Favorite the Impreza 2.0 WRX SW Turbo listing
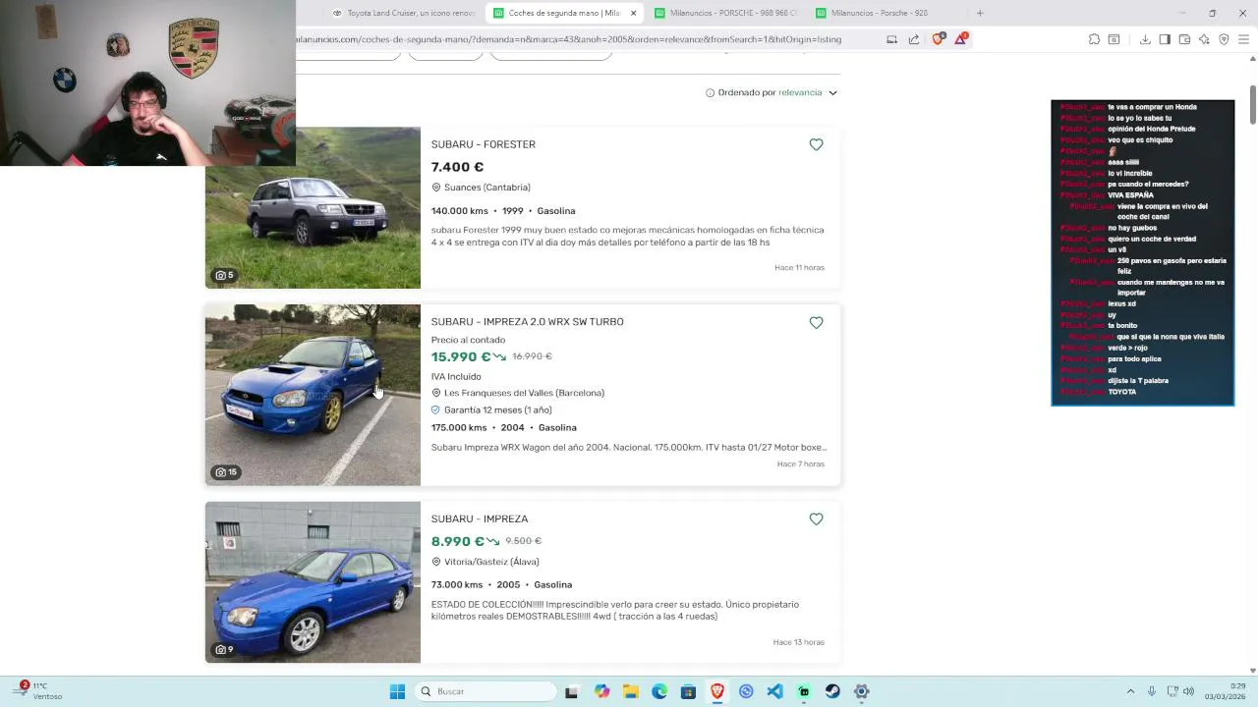The width and height of the screenshot is (1258, 707). (x=816, y=322)
